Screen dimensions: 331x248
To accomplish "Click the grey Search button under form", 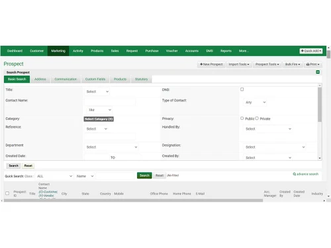I will (x=13, y=166).
